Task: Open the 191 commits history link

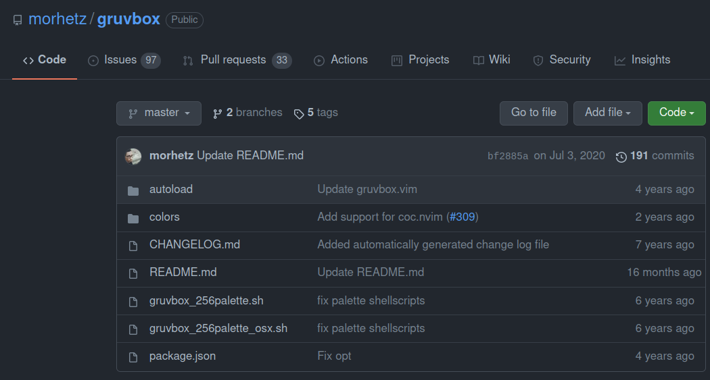Action: point(655,156)
